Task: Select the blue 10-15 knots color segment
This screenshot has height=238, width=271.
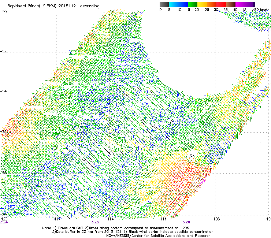Action: point(183,4)
